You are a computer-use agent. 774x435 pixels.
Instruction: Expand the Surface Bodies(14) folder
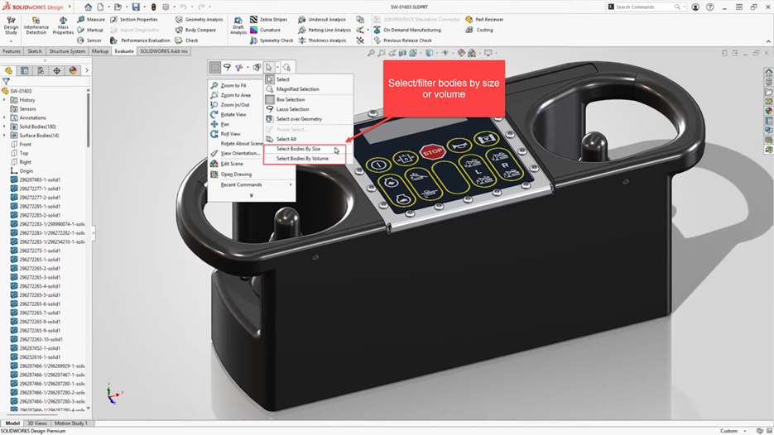coord(5,136)
